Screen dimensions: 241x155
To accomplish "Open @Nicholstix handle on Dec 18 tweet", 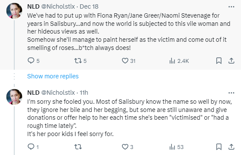I will click(x=58, y=6).
